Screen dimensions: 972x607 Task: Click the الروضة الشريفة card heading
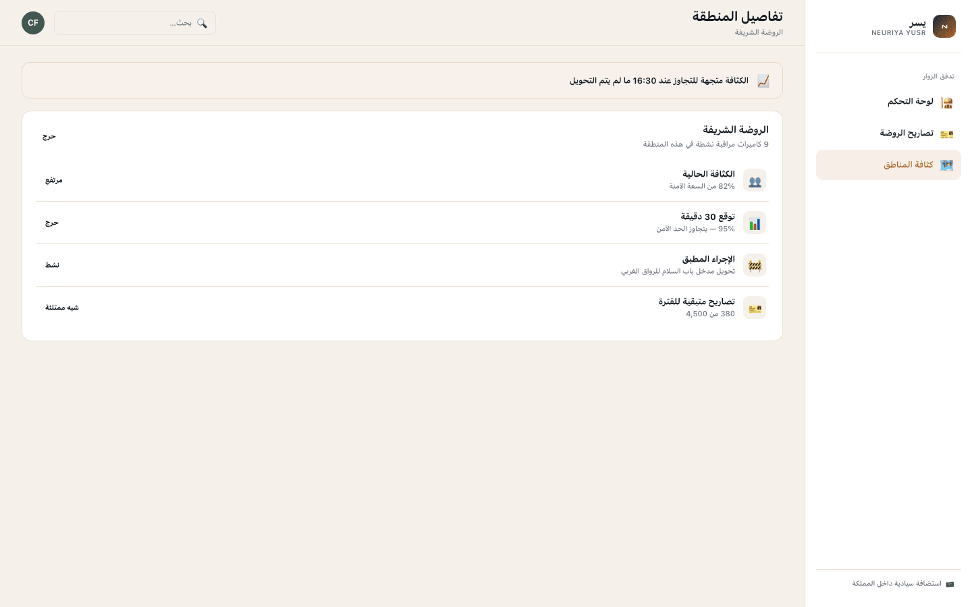(735, 129)
